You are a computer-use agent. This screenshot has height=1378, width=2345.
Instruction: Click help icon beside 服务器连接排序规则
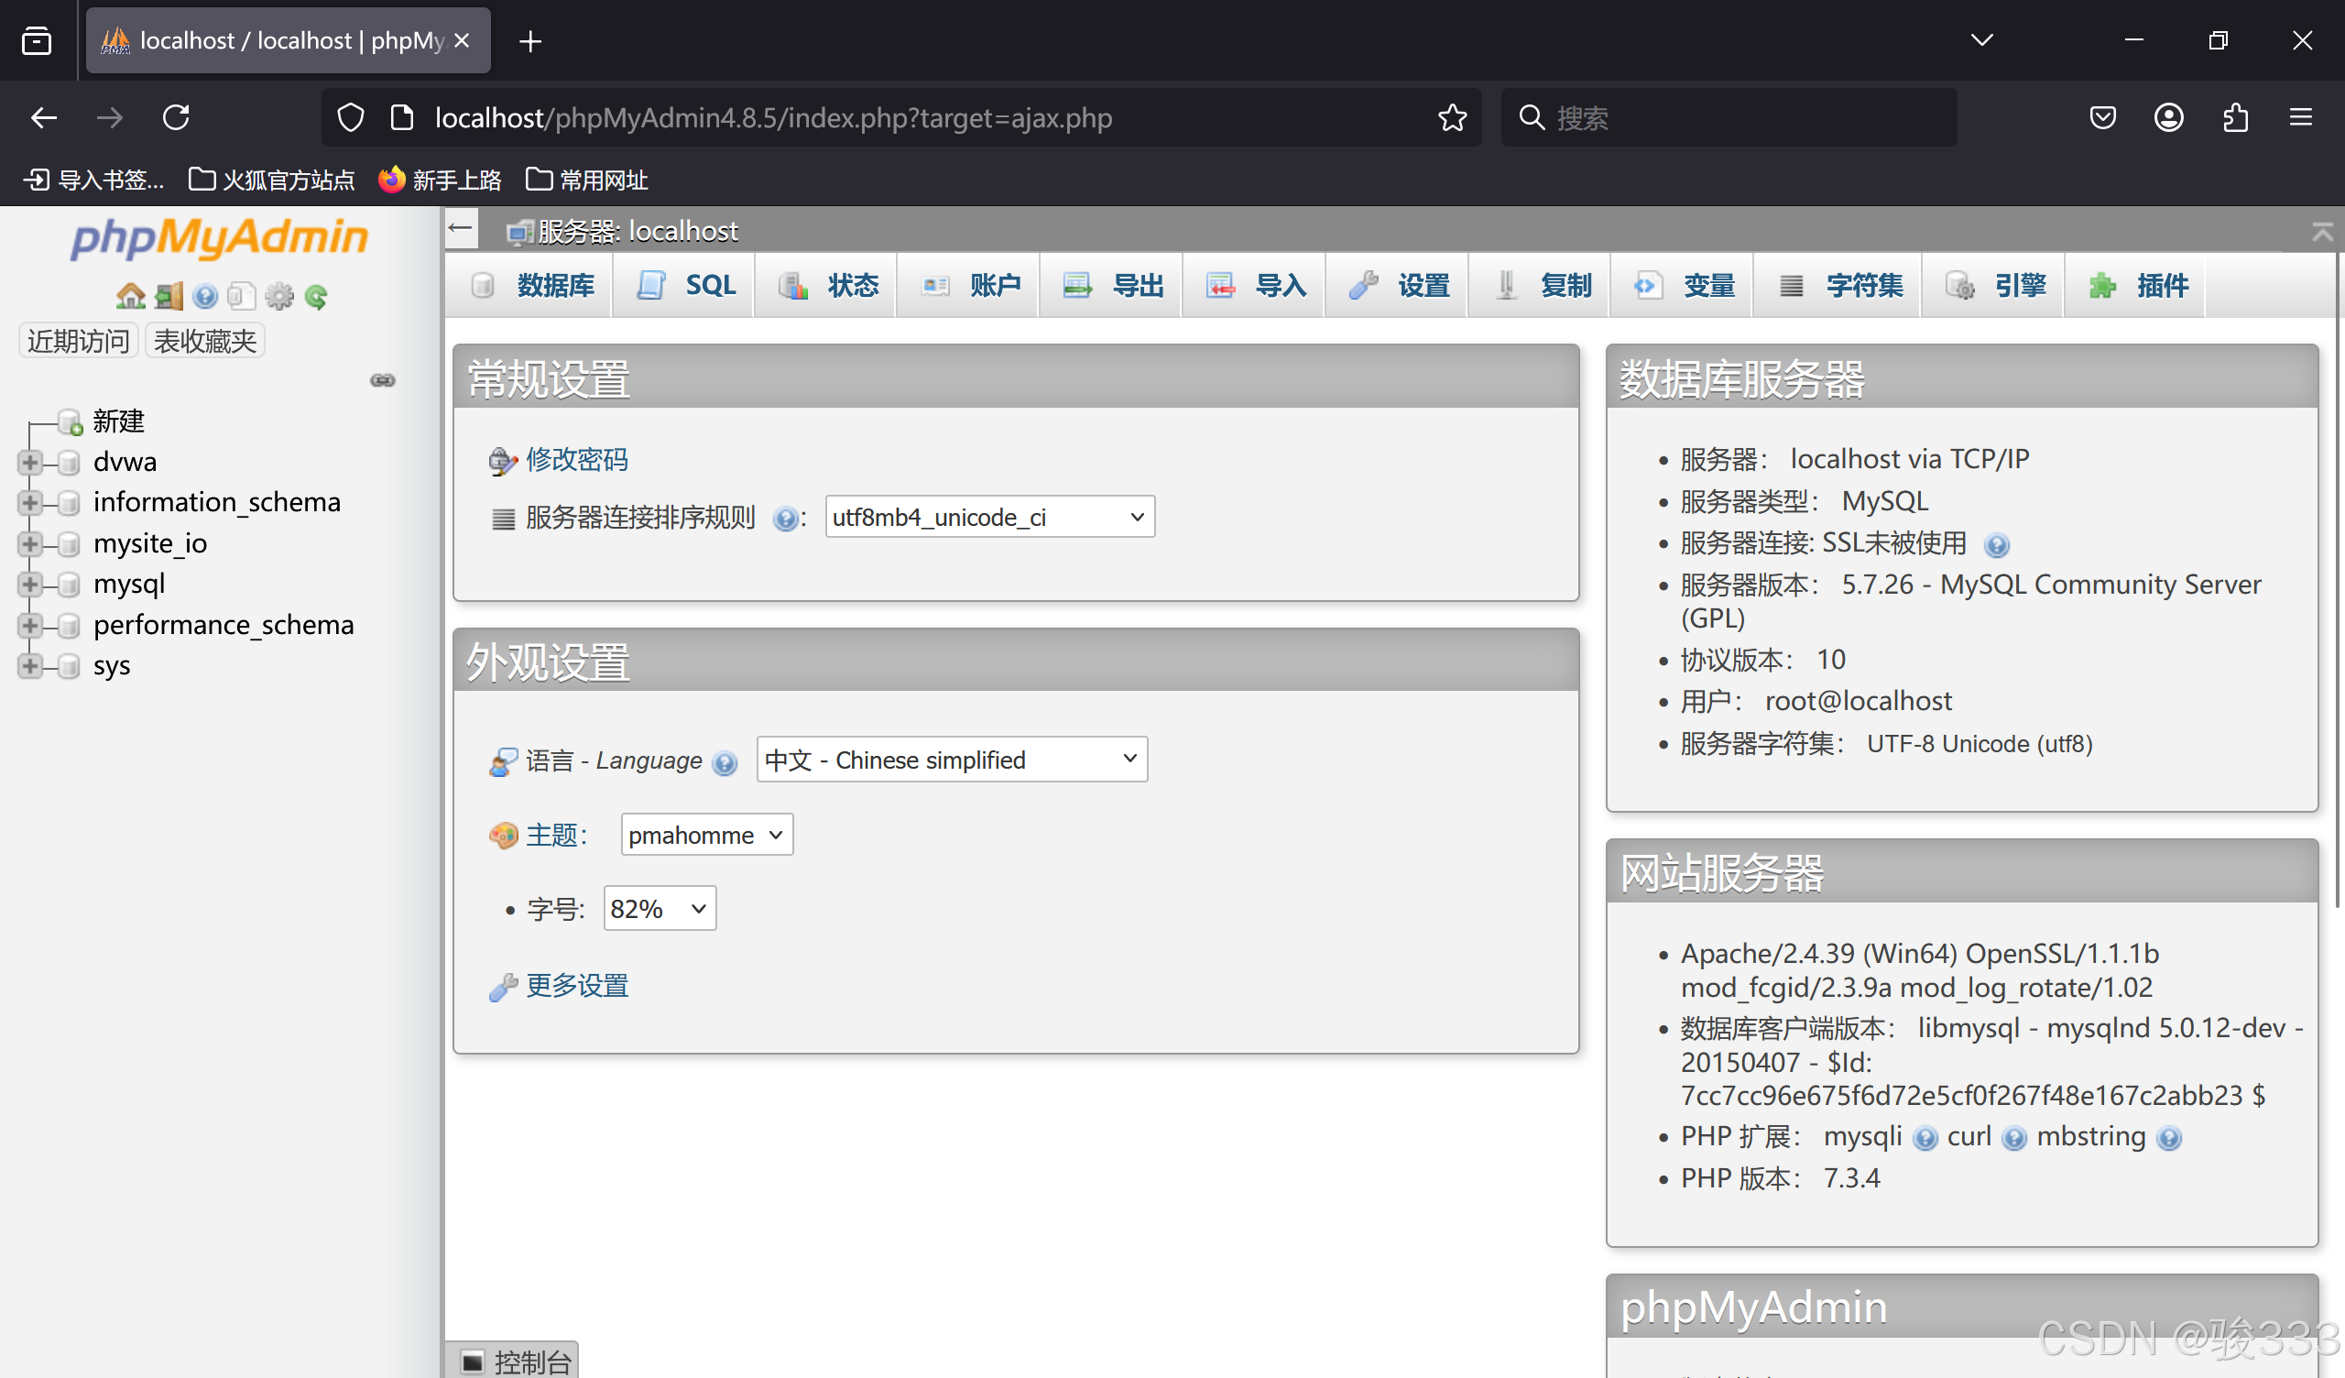784,519
